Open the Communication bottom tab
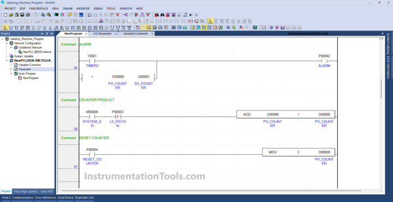The width and height of the screenshot is (393, 202). click(22, 198)
